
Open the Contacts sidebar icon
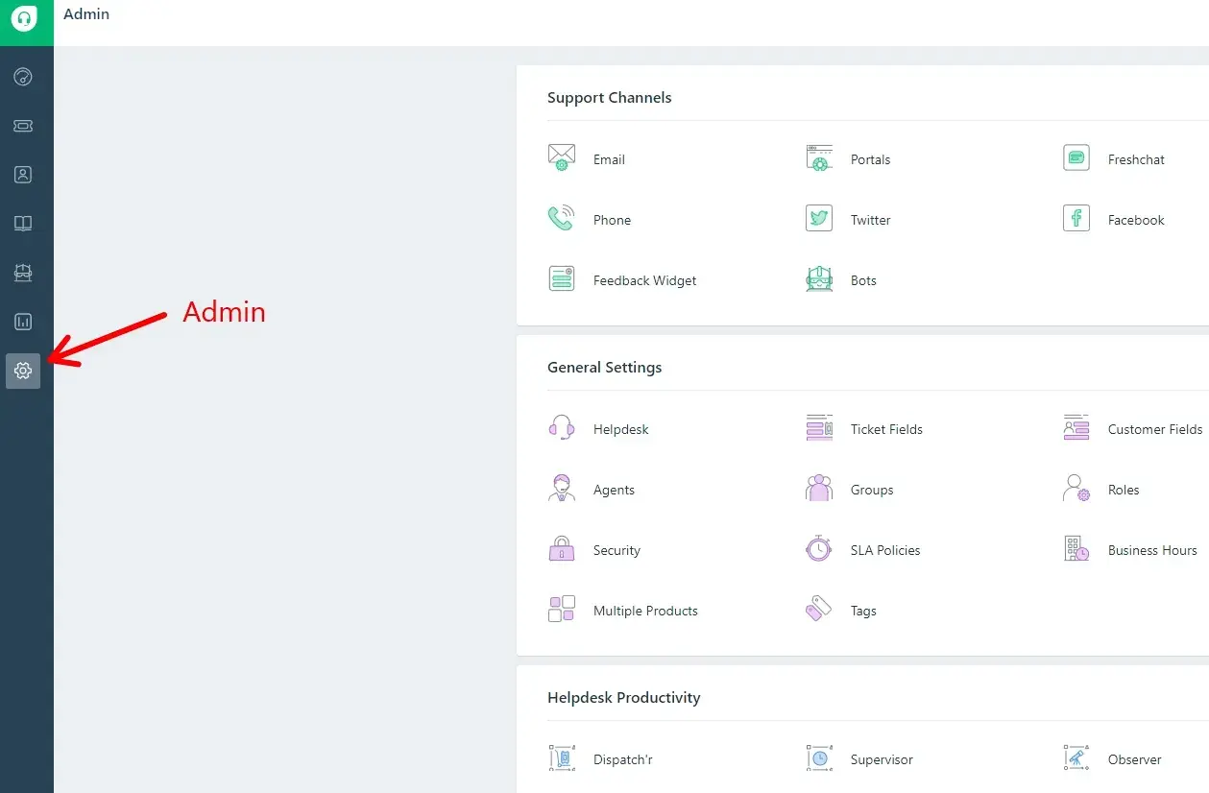point(23,175)
